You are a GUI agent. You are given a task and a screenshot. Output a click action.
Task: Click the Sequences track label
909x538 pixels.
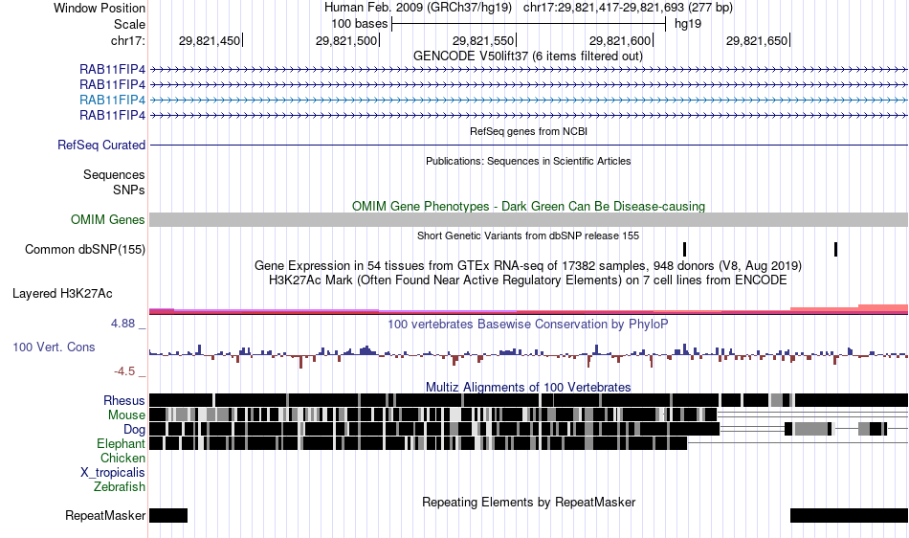click(114, 174)
